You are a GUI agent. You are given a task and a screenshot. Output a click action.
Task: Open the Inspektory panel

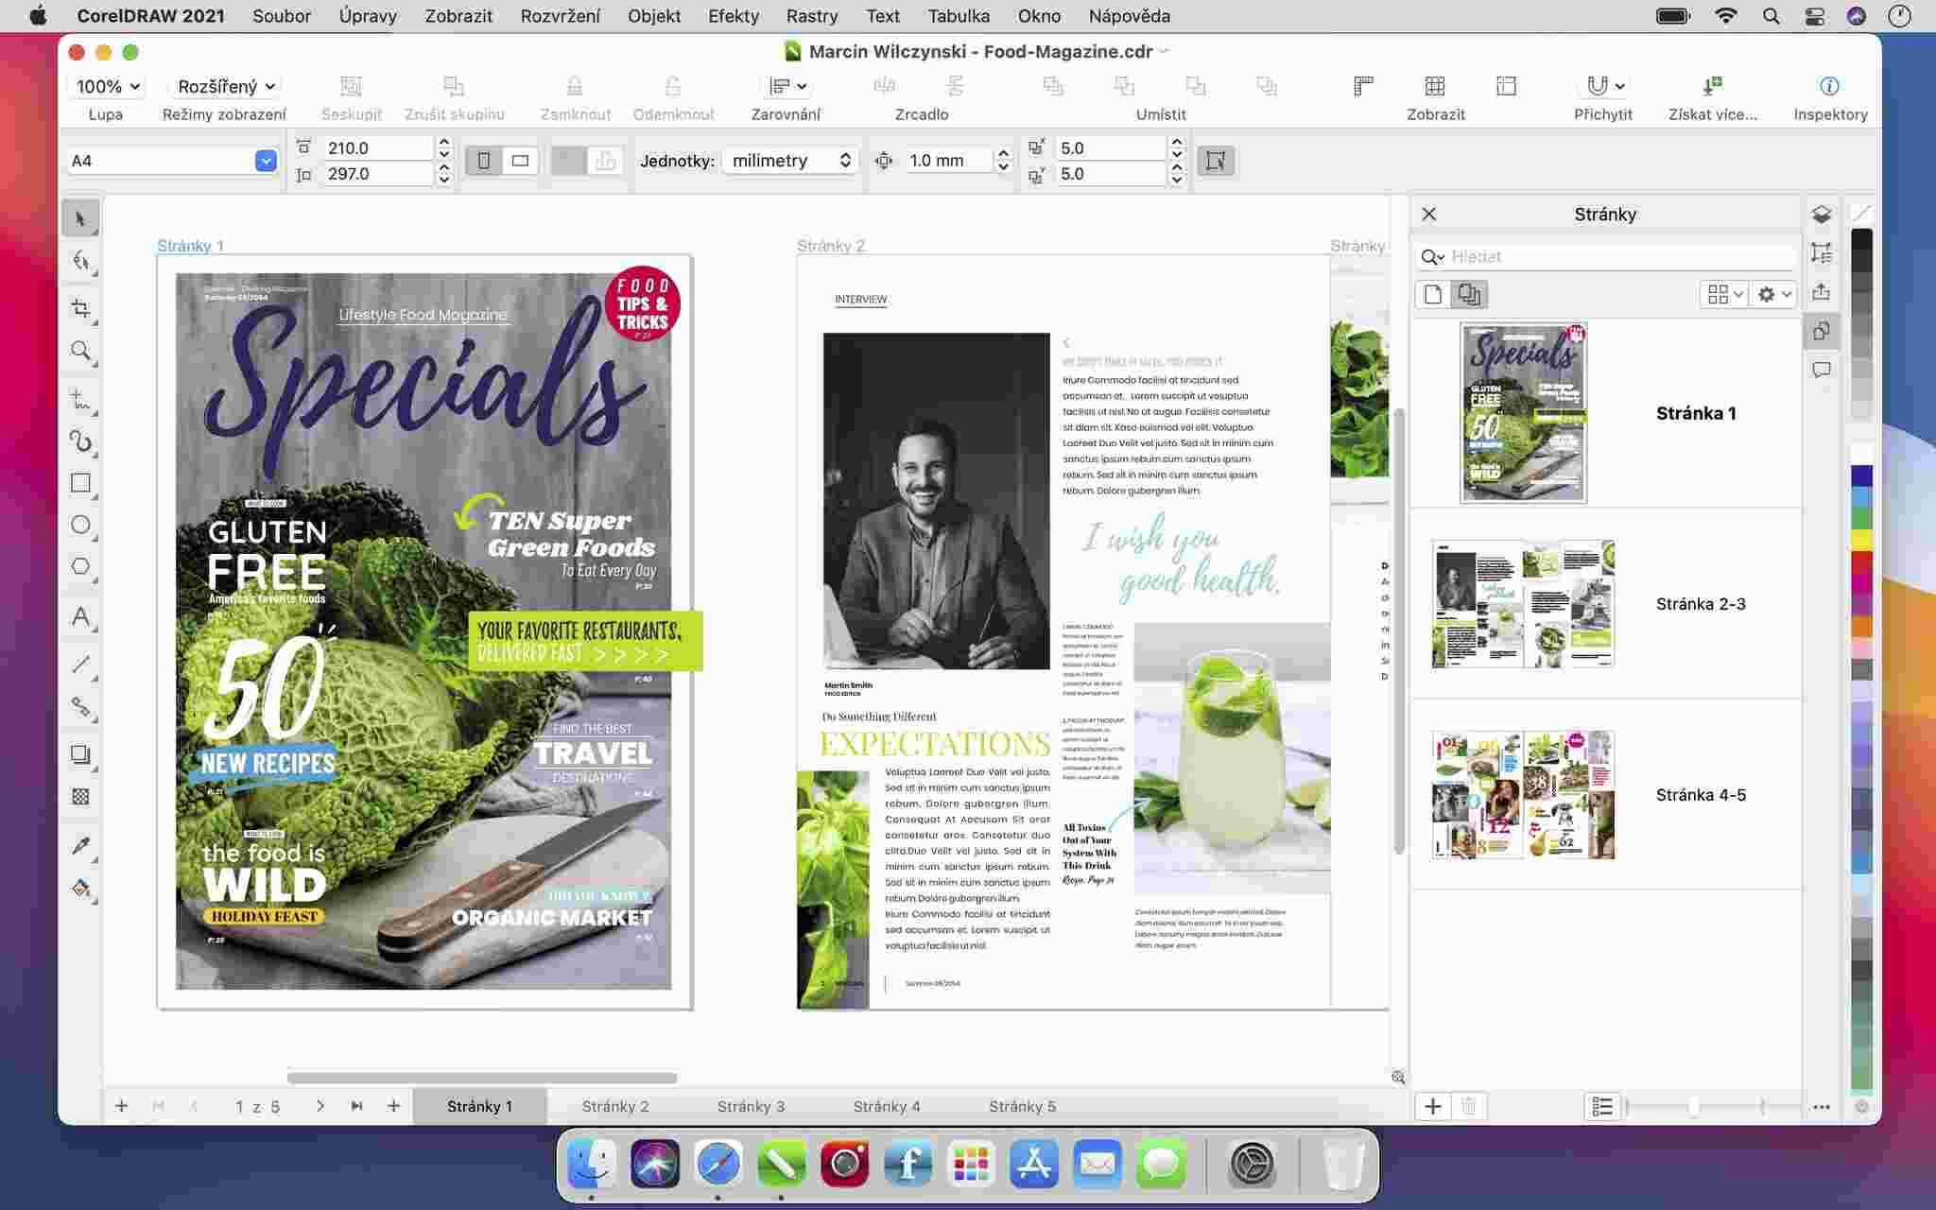[1829, 87]
